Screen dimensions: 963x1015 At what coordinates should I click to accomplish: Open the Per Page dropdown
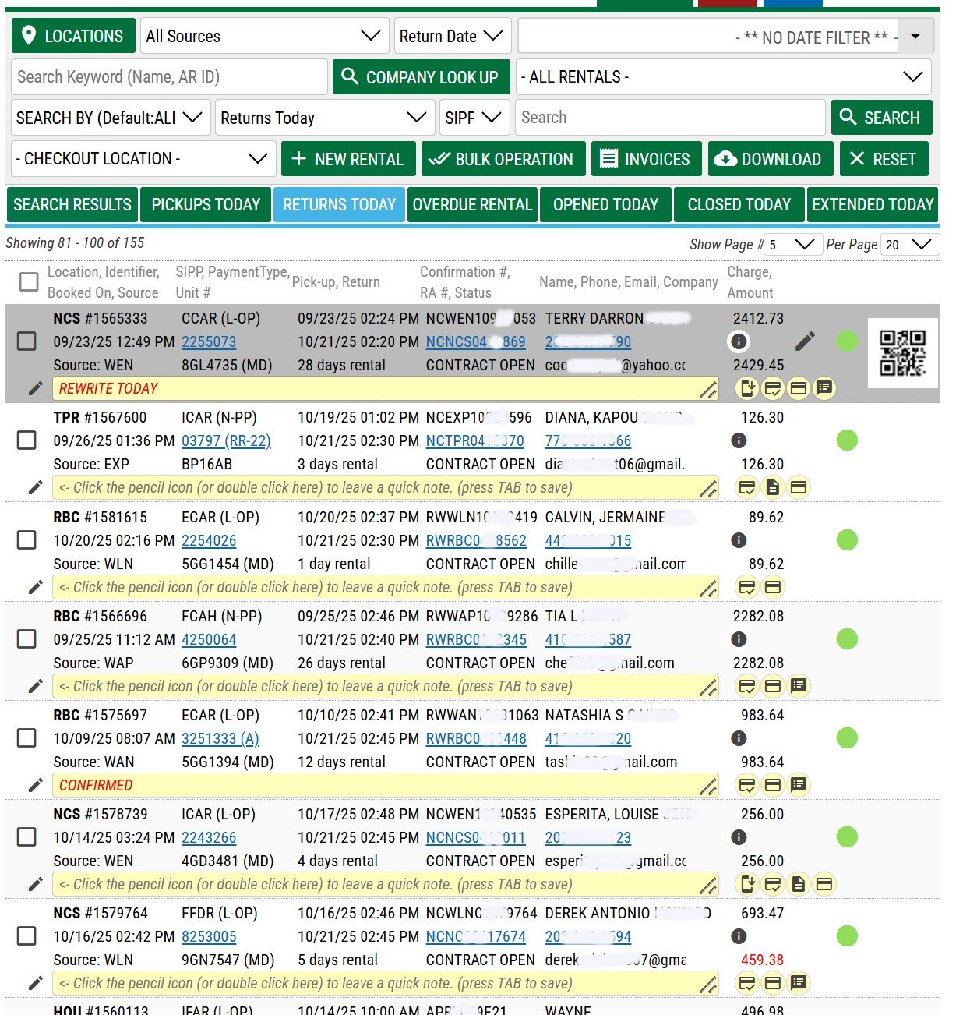click(x=910, y=245)
